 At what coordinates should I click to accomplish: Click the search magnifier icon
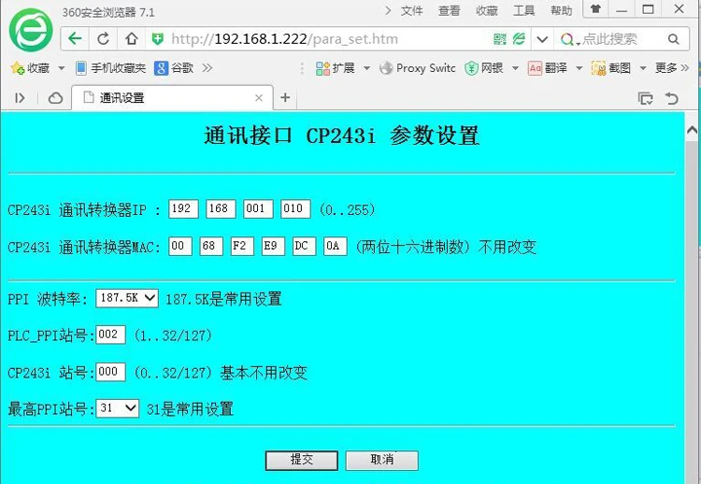(673, 39)
